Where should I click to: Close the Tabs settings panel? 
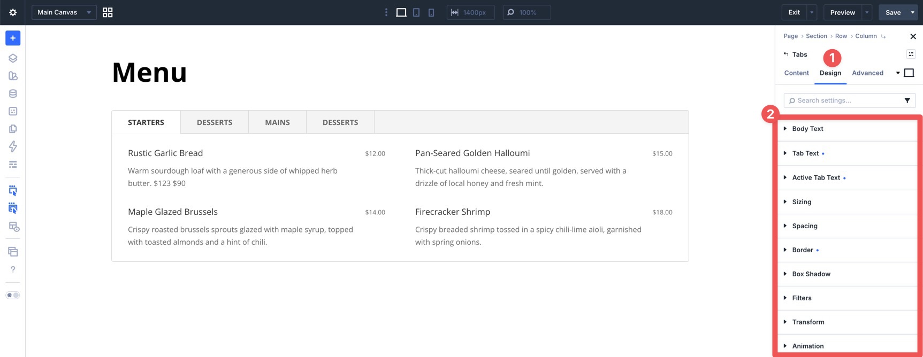tap(913, 36)
